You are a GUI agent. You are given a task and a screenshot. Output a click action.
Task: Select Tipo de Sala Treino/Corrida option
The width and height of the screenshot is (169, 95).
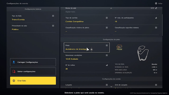33,18
